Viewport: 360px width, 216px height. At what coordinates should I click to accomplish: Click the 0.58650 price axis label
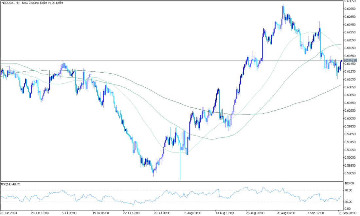(350, 173)
